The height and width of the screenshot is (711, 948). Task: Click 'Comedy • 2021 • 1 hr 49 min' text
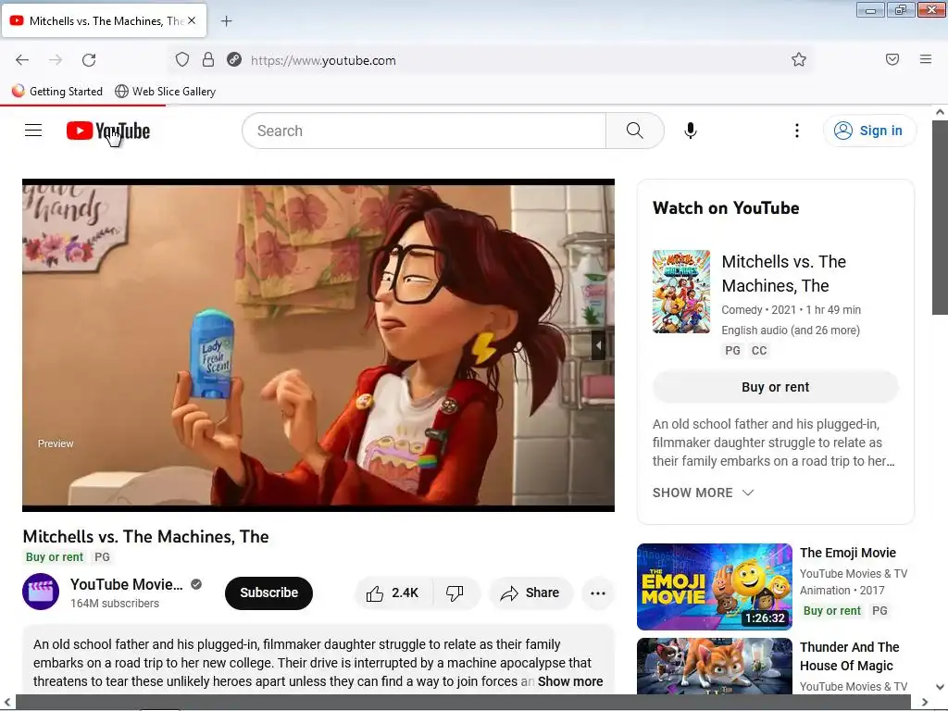[x=791, y=309]
